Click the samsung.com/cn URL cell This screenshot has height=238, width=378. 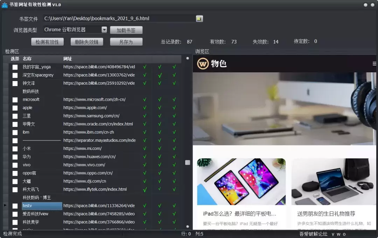tap(91, 116)
